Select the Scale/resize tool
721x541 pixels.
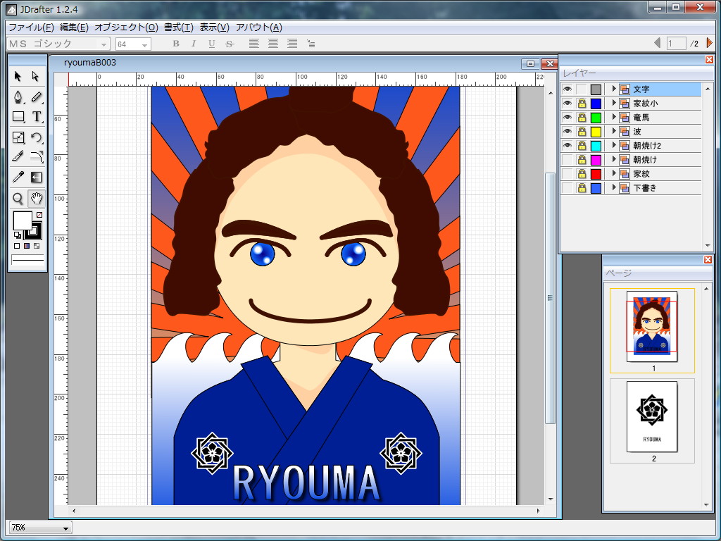pyautogui.click(x=18, y=137)
